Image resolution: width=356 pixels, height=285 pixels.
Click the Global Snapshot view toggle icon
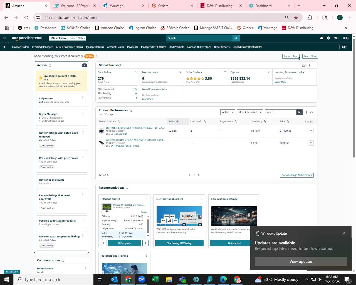click(x=304, y=65)
